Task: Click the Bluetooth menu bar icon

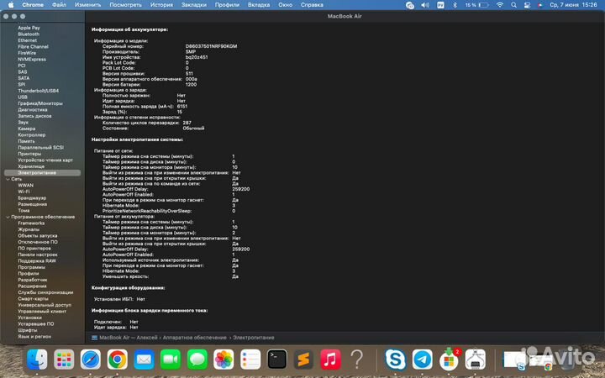Action: pyautogui.click(x=455, y=5)
